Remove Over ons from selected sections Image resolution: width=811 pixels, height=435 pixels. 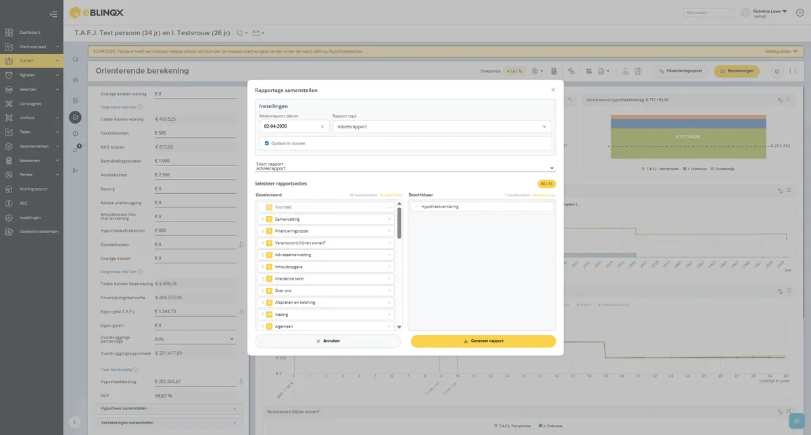coord(389,290)
